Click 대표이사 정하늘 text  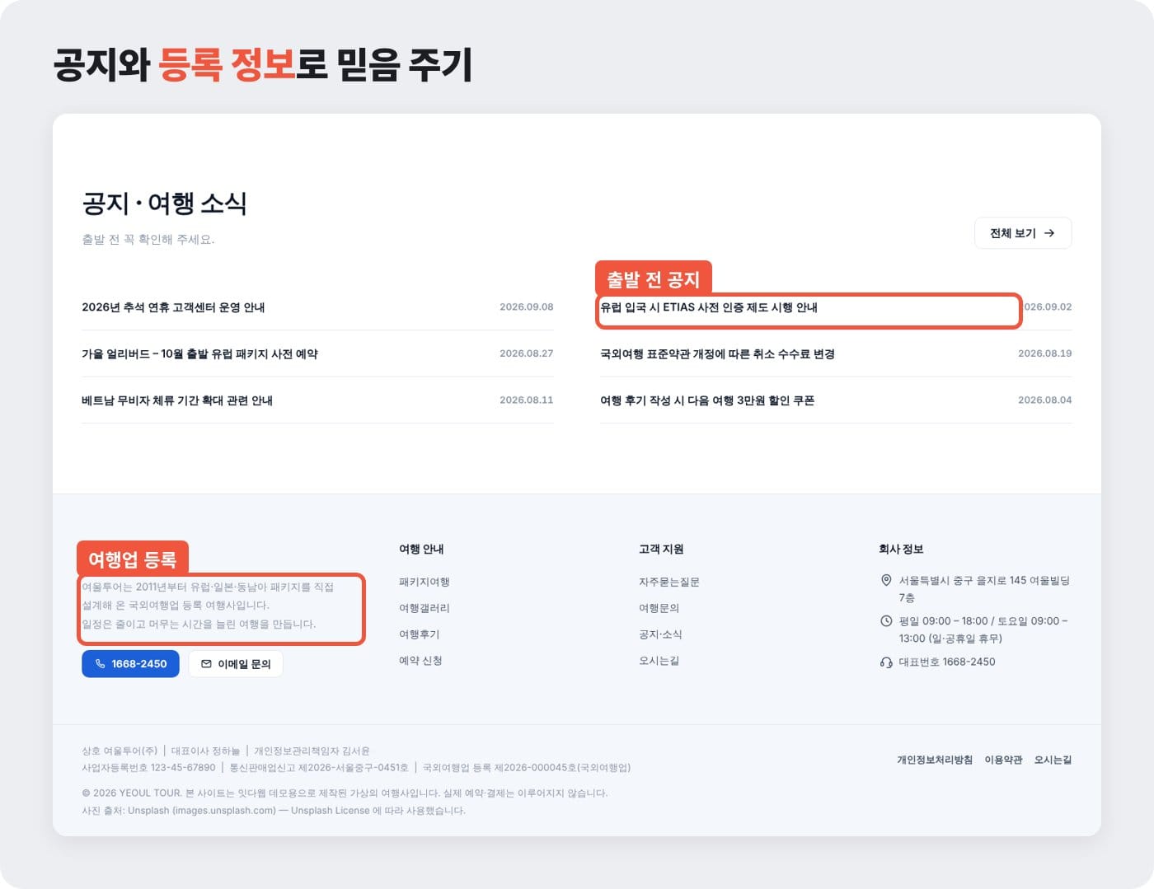point(205,751)
